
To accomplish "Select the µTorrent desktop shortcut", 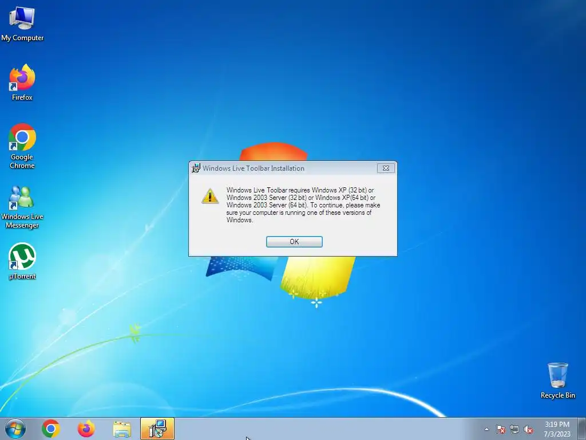I will pos(22,261).
